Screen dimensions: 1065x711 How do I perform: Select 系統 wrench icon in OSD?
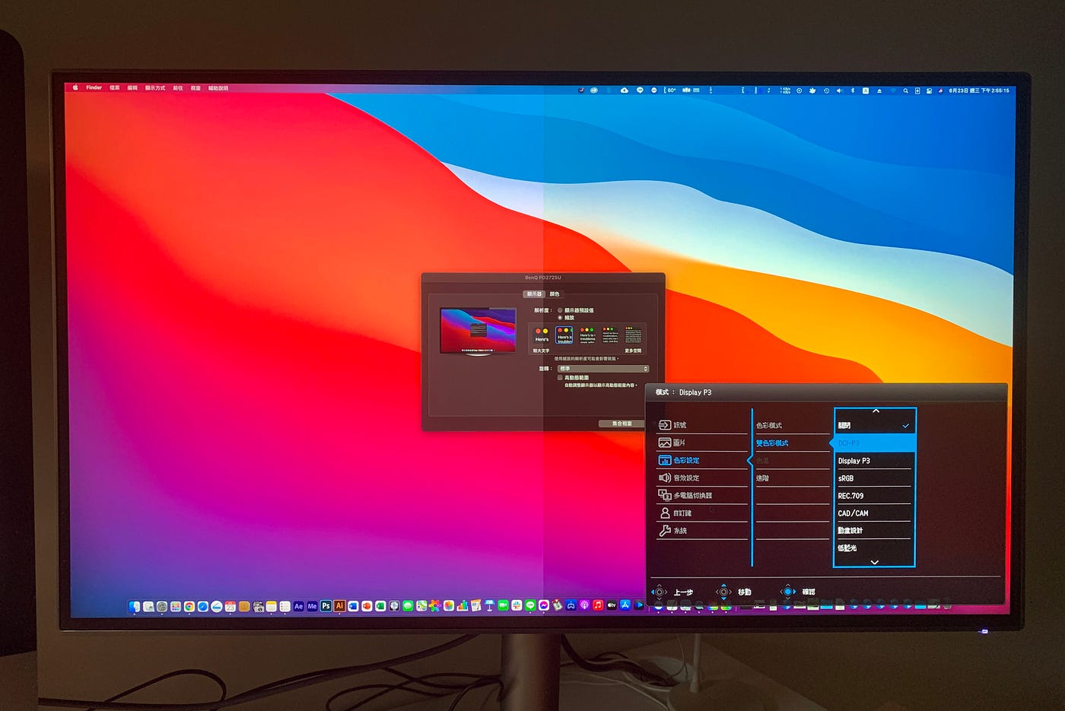coord(664,531)
